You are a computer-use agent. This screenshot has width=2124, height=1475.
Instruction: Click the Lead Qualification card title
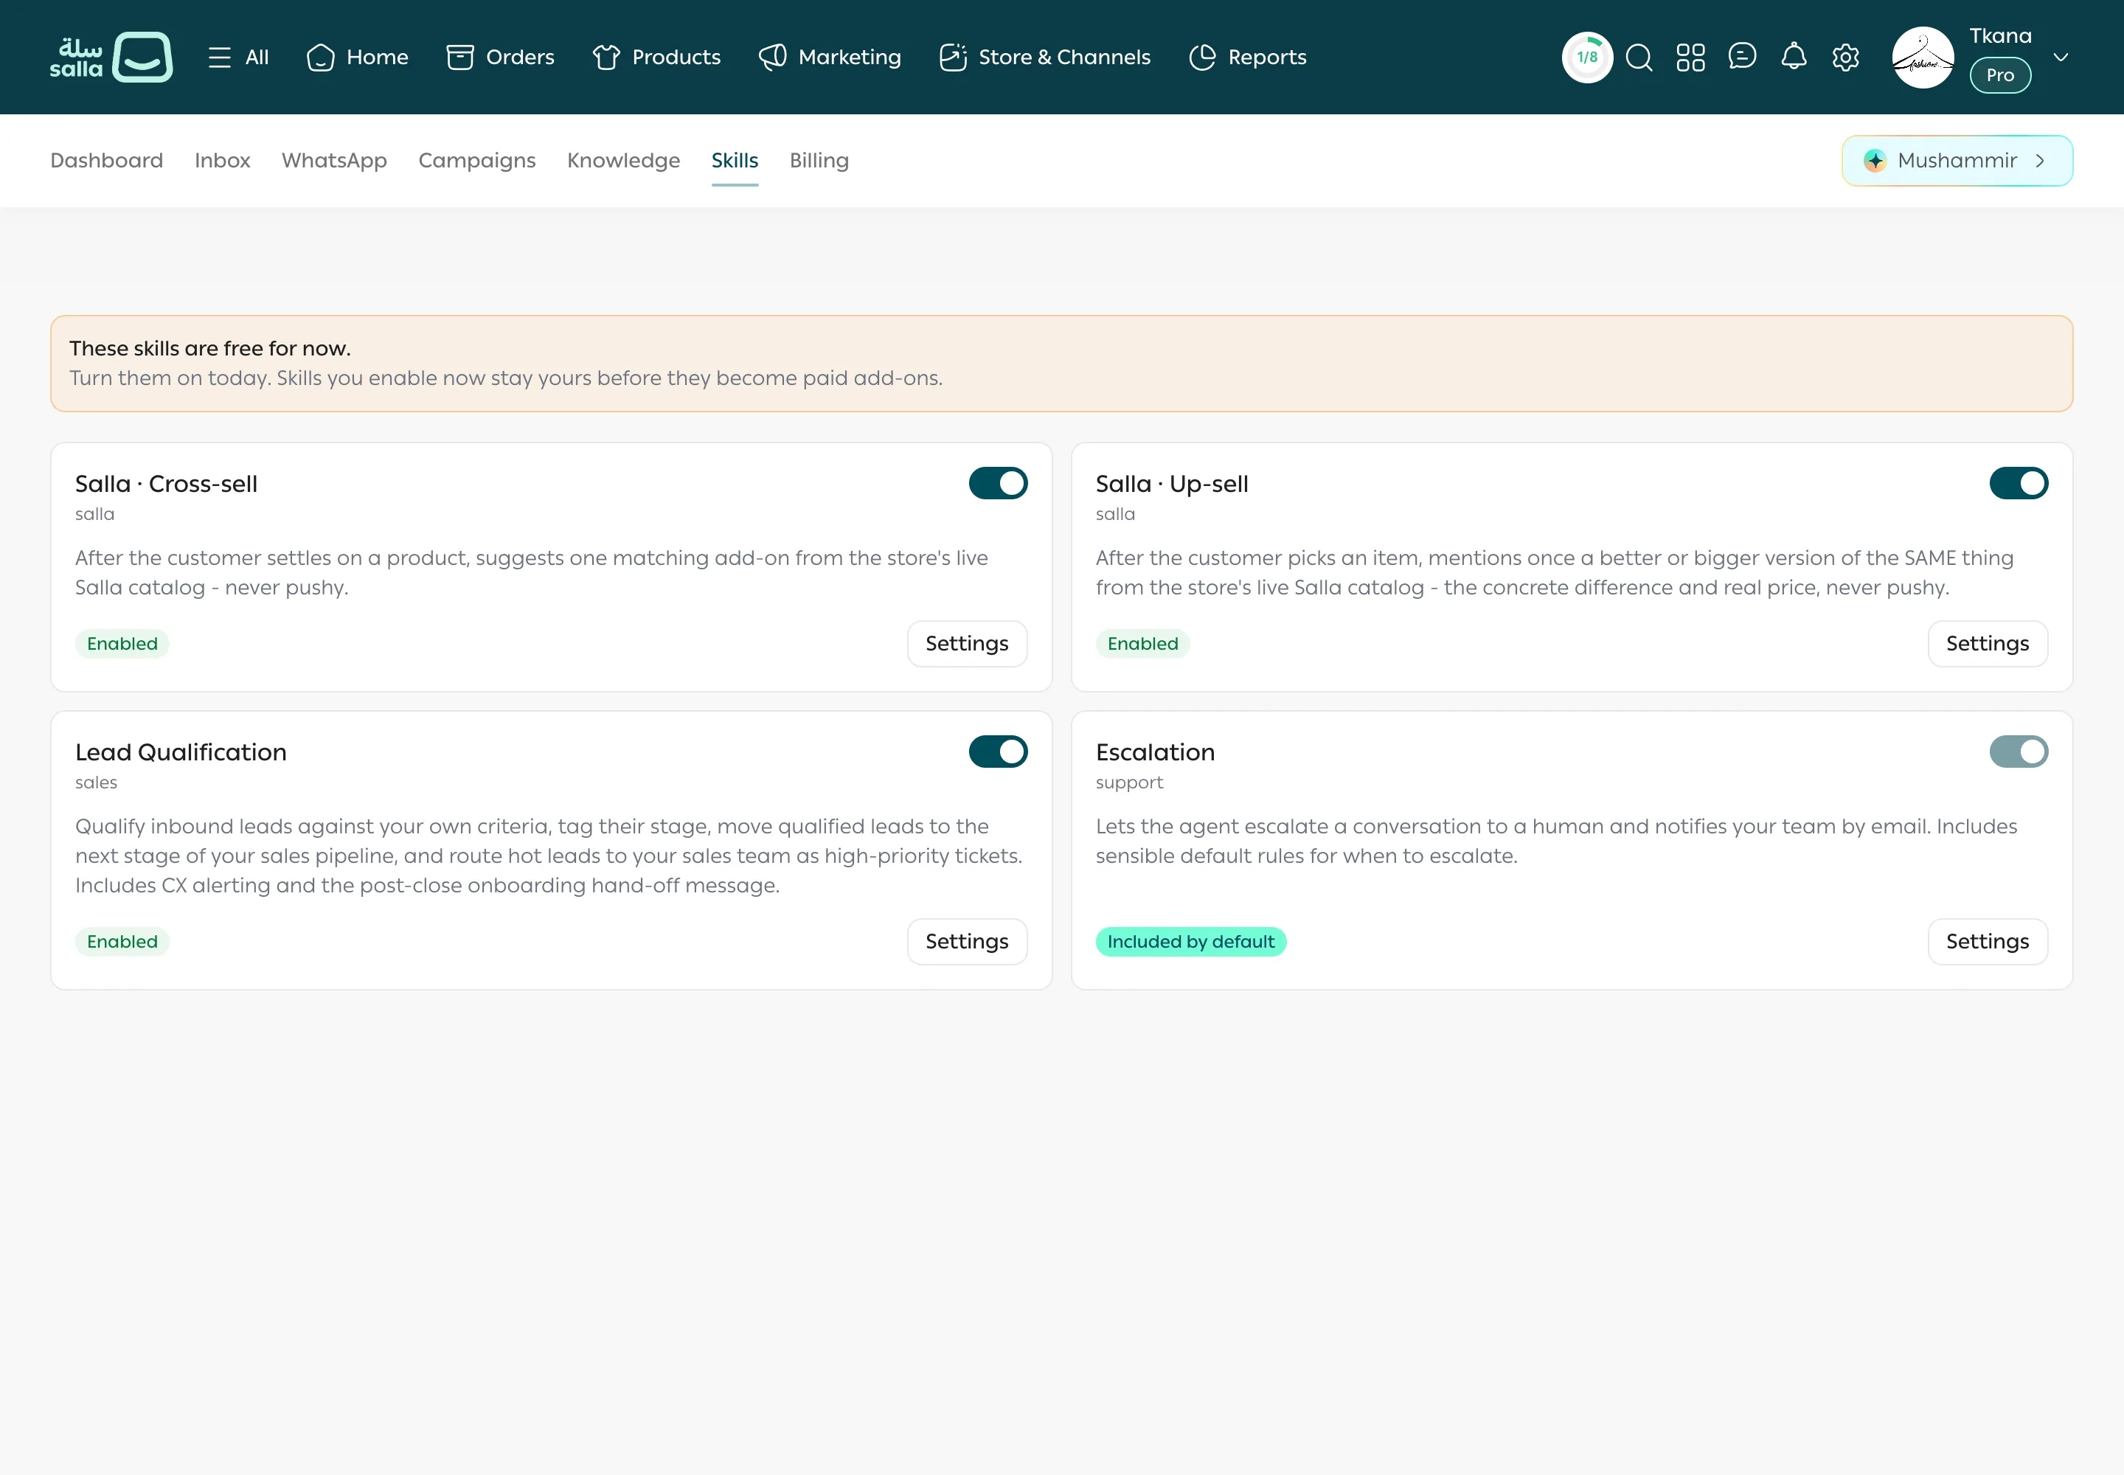coord(180,752)
